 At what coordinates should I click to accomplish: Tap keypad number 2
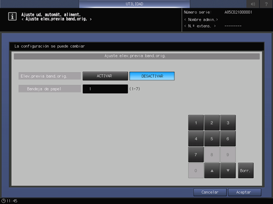[x=212, y=123]
